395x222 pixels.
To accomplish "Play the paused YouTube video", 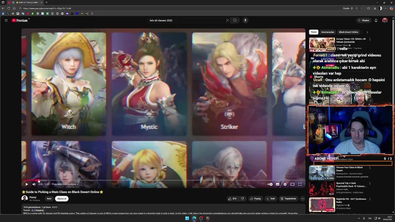I will tap(27, 184).
